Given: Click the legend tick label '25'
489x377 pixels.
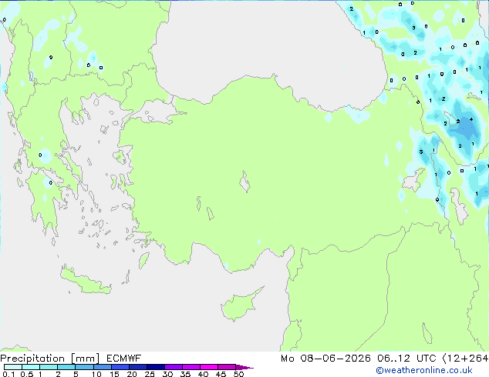Looking at the screenshot, I should click(150, 374).
